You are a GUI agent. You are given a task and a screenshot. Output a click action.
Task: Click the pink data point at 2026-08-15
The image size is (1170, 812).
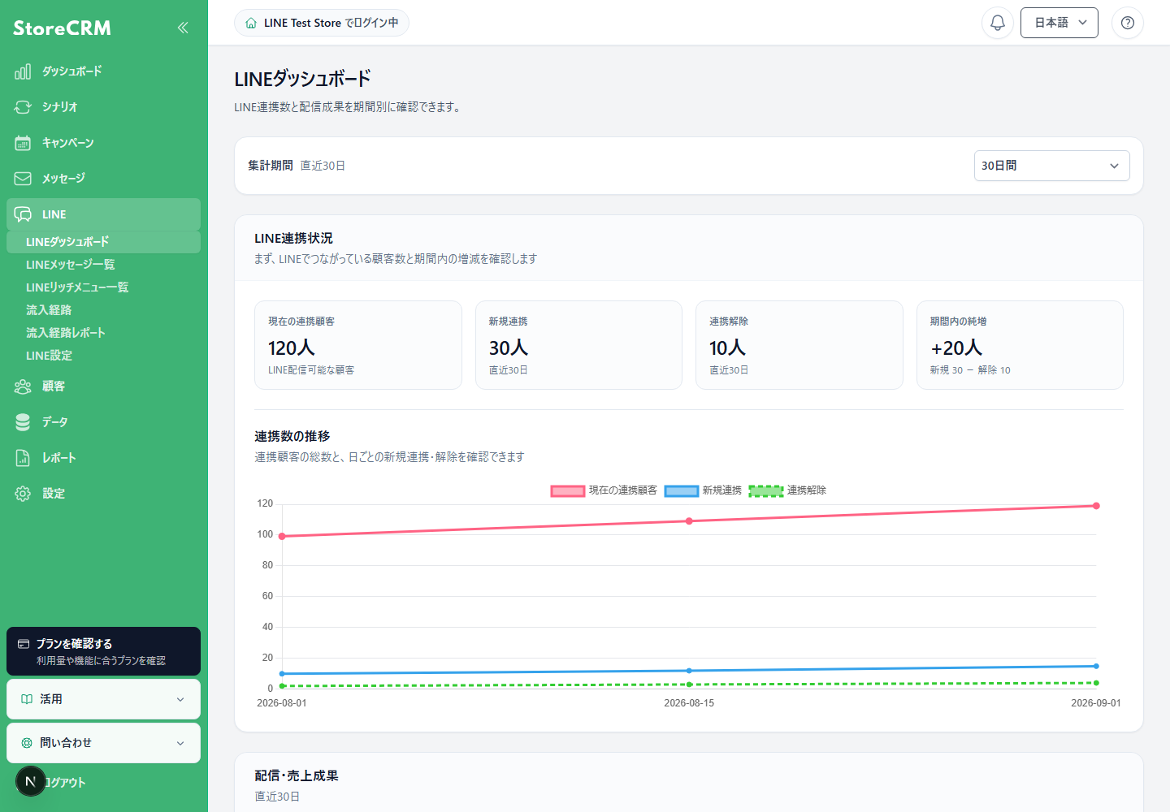click(x=689, y=521)
